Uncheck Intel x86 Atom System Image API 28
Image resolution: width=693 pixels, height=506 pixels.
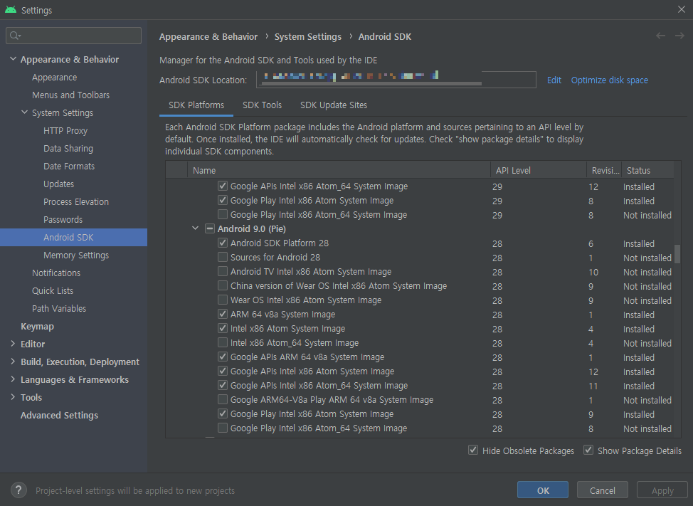[223, 328]
